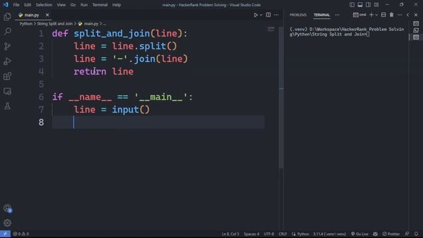Close the main.py editor tab

[47, 15]
